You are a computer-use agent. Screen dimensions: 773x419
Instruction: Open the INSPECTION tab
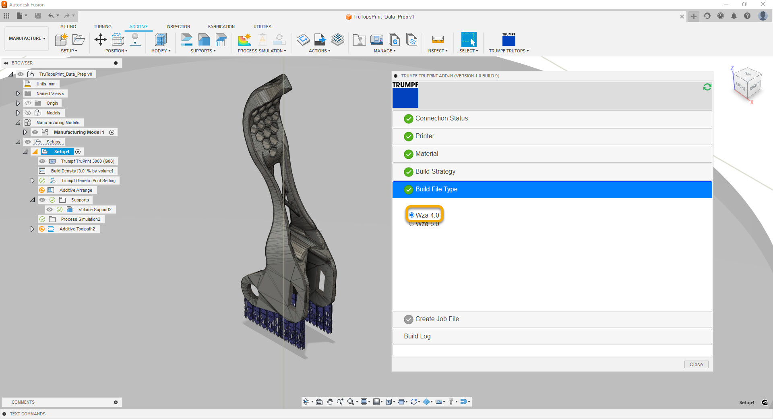tap(178, 27)
